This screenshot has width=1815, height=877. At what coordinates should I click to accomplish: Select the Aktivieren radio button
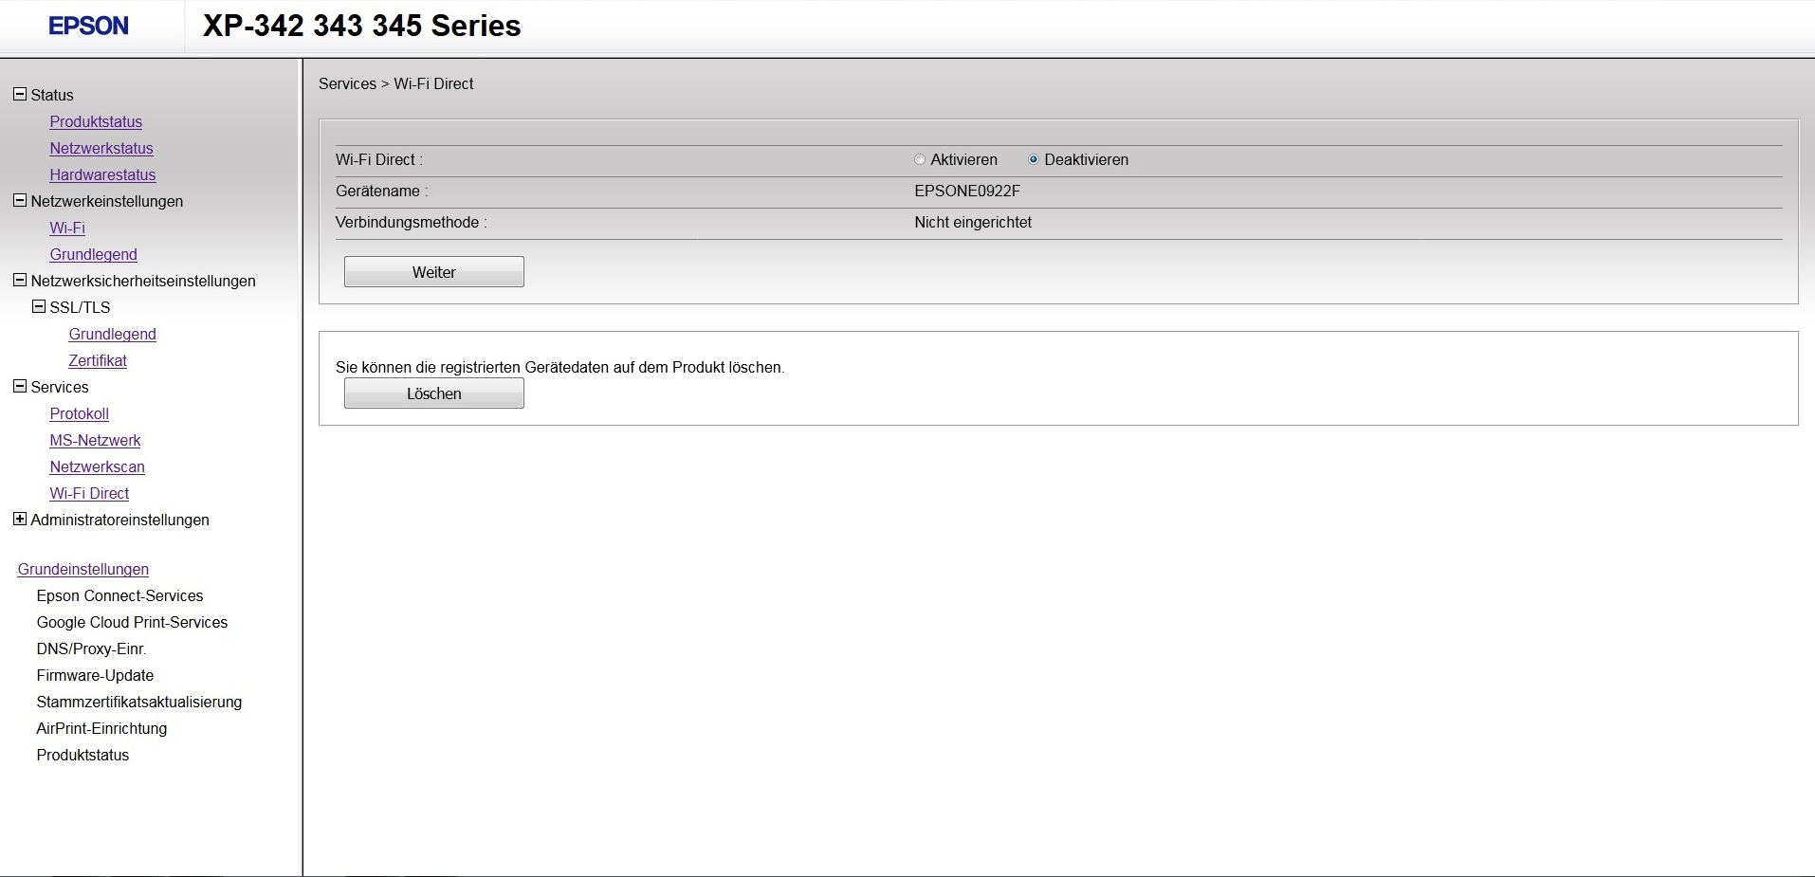pos(920,160)
